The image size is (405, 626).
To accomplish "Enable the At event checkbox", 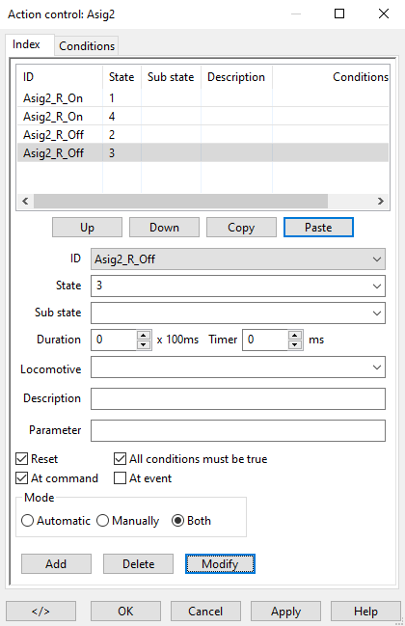I will tap(121, 477).
